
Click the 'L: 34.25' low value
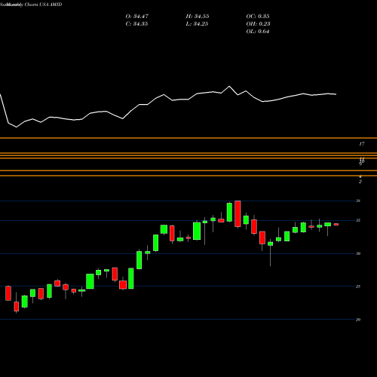tap(197, 24)
